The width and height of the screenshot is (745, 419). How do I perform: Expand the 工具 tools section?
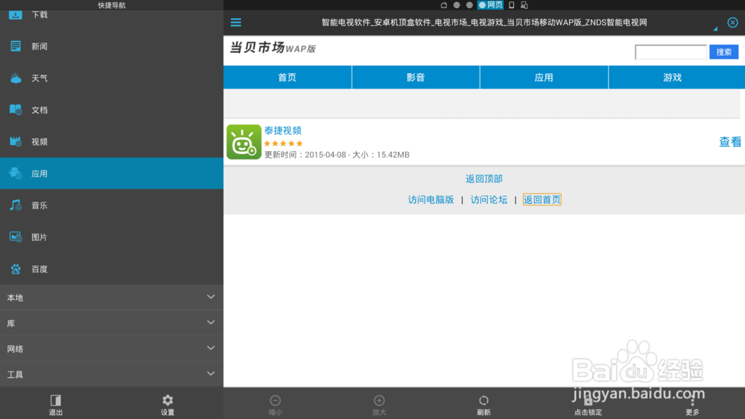click(x=112, y=374)
